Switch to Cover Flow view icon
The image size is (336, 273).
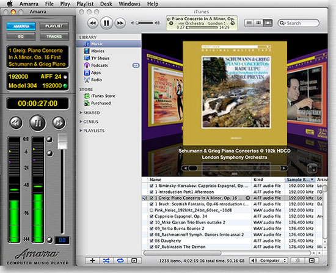(268, 23)
